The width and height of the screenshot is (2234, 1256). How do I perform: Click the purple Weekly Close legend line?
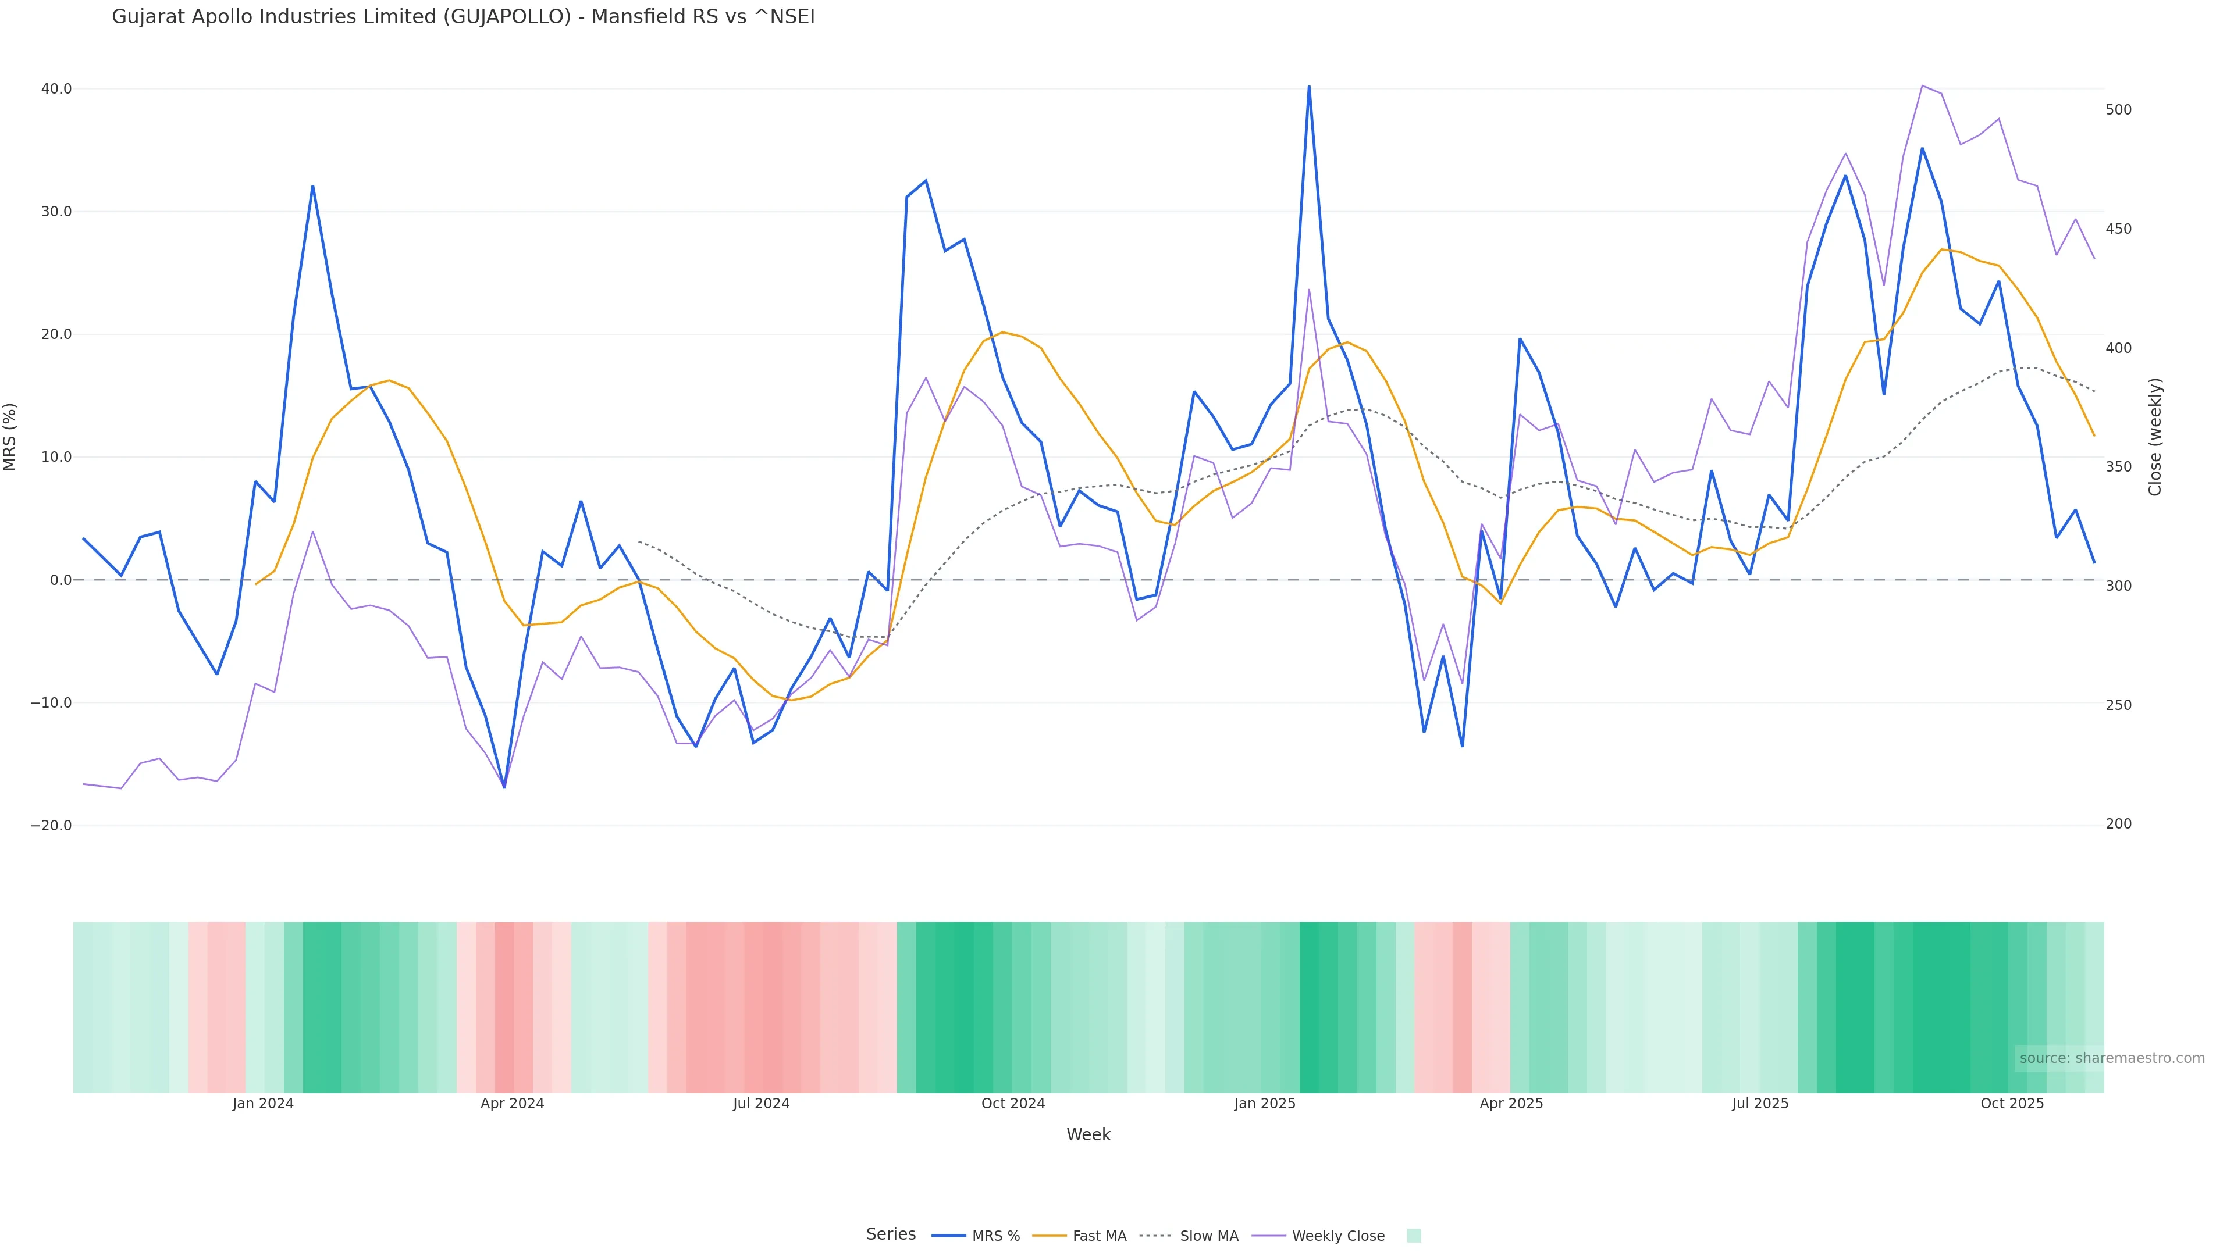[1269, 1236]
